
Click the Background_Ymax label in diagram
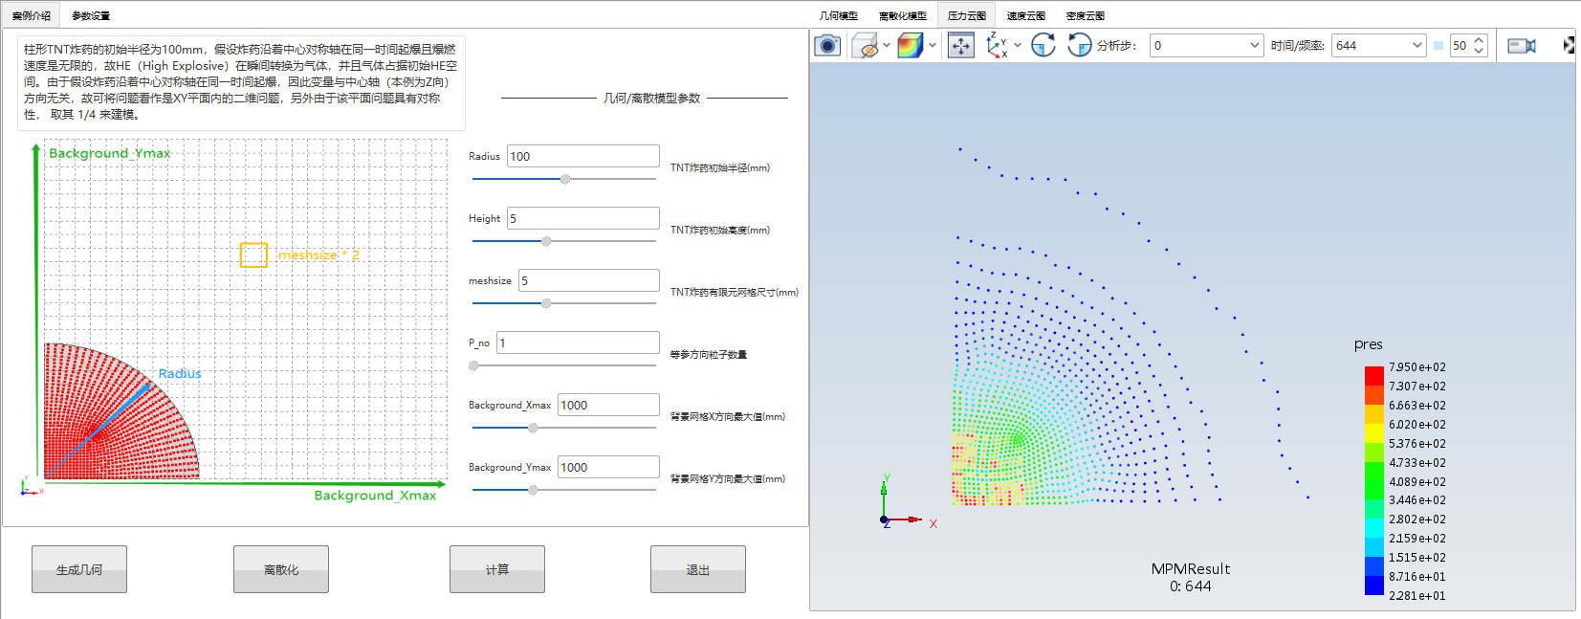tap(110, 153)
